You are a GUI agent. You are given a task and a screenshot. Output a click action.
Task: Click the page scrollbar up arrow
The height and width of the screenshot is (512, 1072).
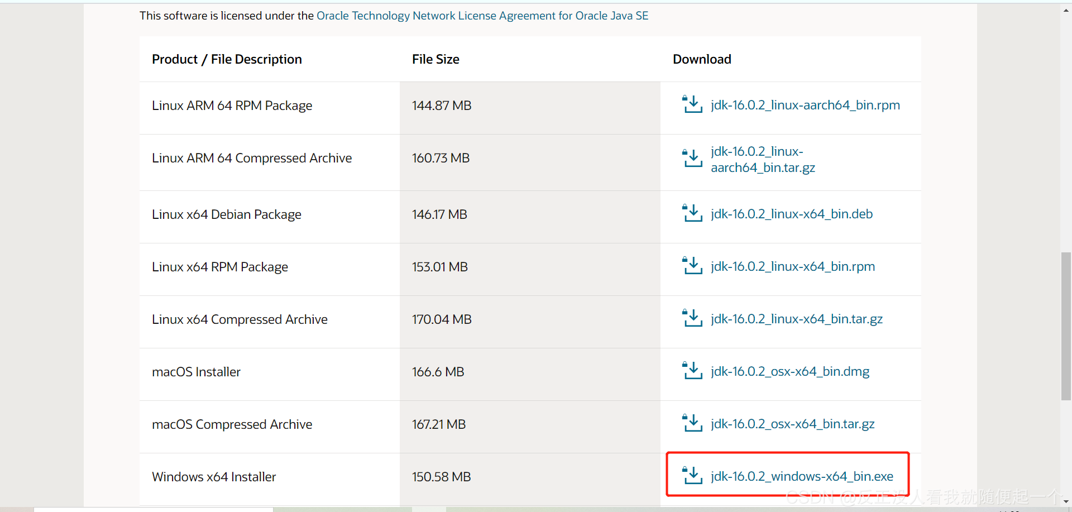point(1066,9)
